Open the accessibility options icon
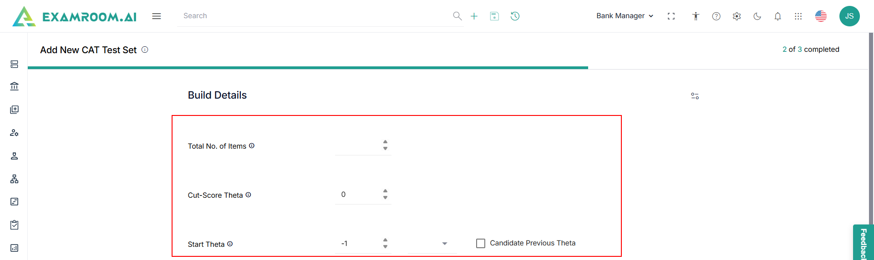Viewport: 874px width, 260px height. pos(696,16)
